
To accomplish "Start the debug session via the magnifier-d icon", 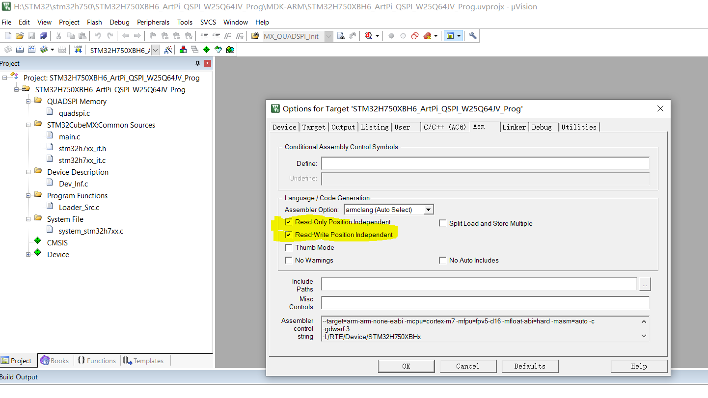I will coord(369,36).
